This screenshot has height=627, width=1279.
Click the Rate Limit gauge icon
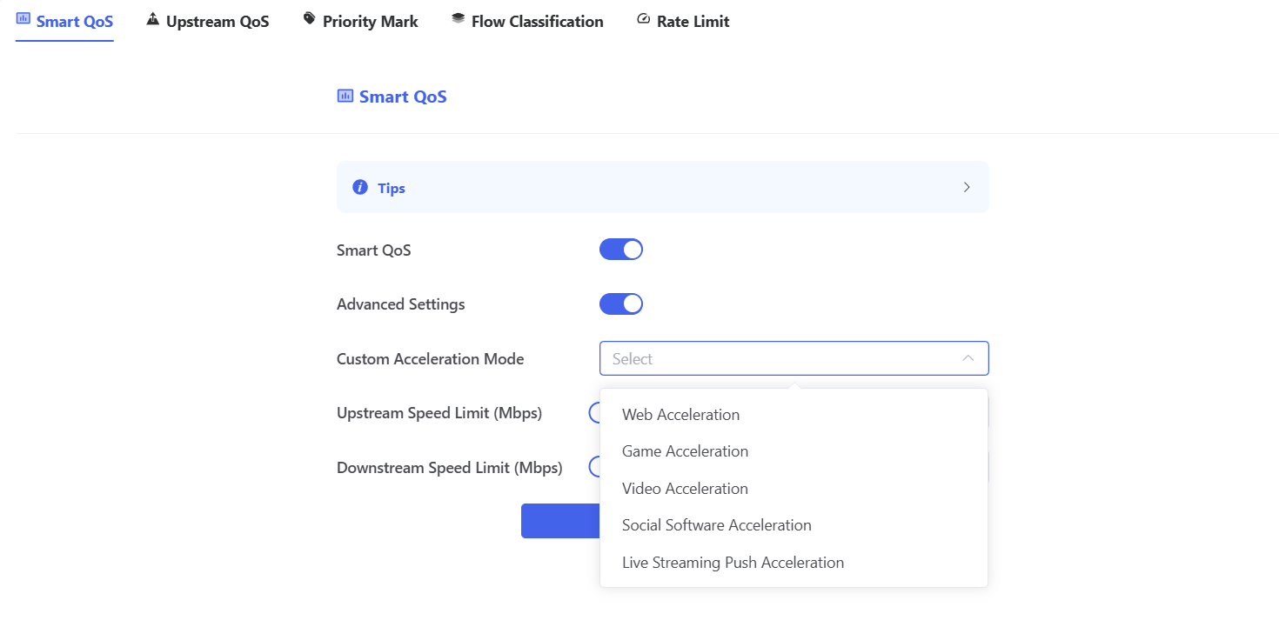point(644,19)
